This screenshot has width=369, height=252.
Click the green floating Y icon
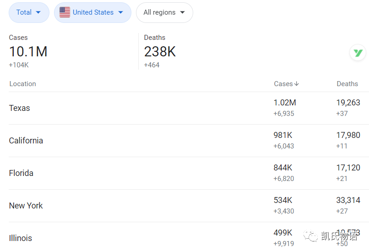[x=358, y=53]
